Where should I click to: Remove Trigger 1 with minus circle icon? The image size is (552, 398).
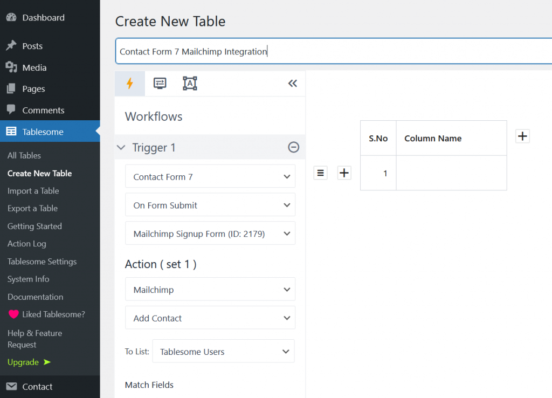(293, 147)
